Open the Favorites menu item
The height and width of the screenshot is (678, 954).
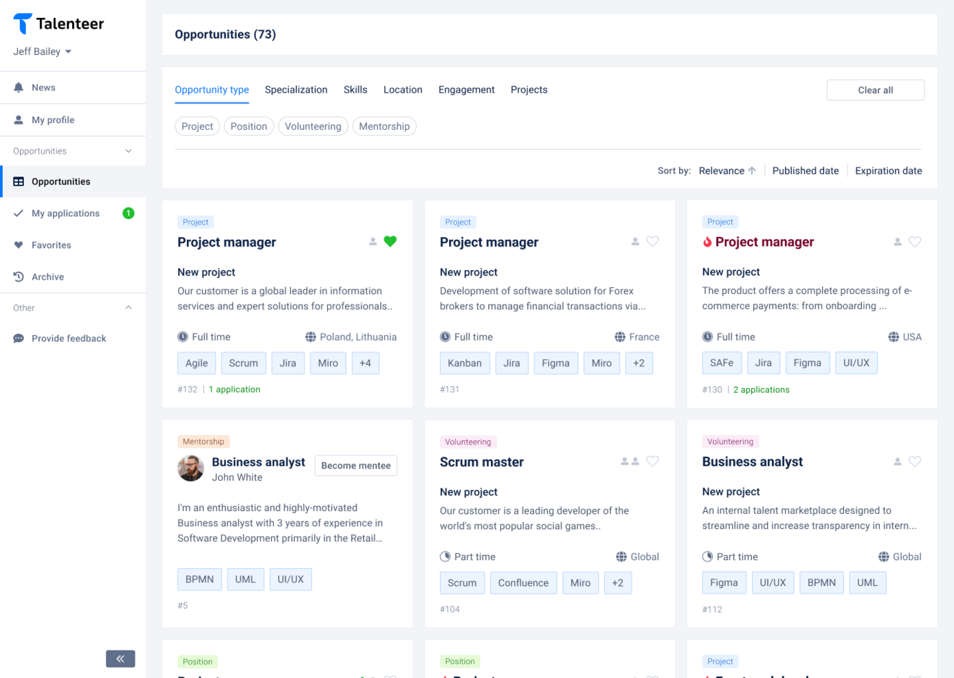(73, 245)
